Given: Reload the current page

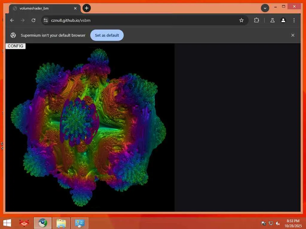Looking at the screenshot, I should (x=33, y=20).
